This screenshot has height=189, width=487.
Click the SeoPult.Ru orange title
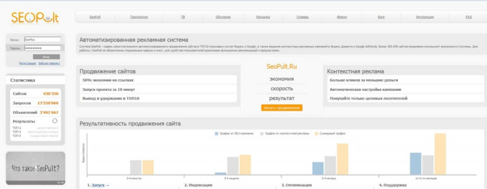click(282, 66)
